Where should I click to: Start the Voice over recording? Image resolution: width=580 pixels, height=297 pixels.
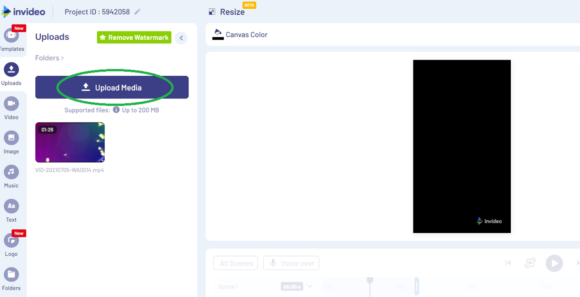(x=291, y=263)
